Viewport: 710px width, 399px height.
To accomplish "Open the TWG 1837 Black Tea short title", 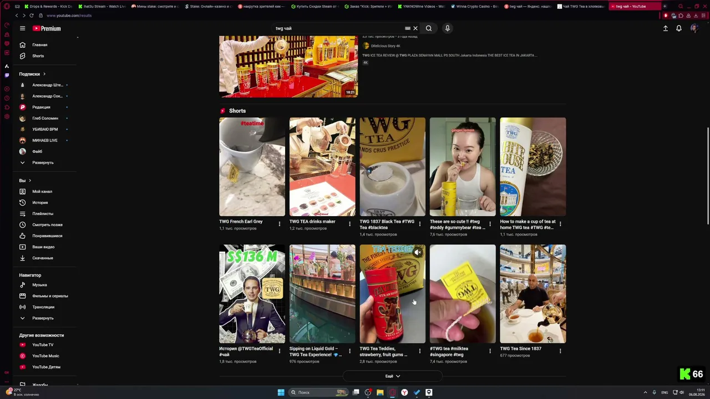I will coord(387,224).
